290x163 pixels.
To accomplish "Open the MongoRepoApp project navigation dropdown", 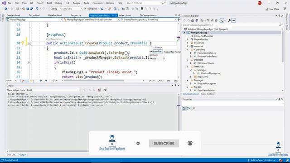I will pos(34,19).
